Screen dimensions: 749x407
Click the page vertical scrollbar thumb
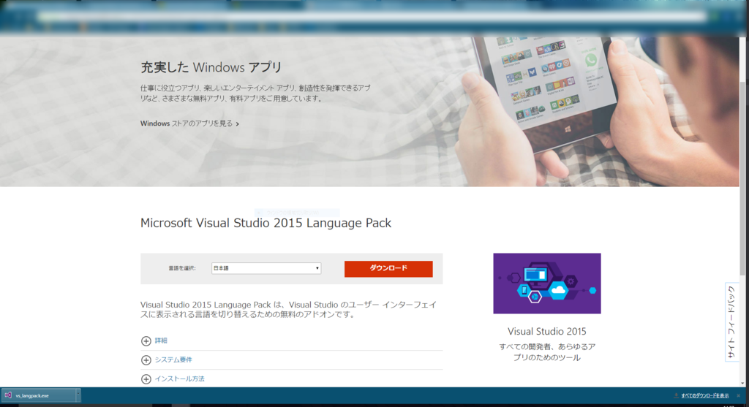point(742,177)
